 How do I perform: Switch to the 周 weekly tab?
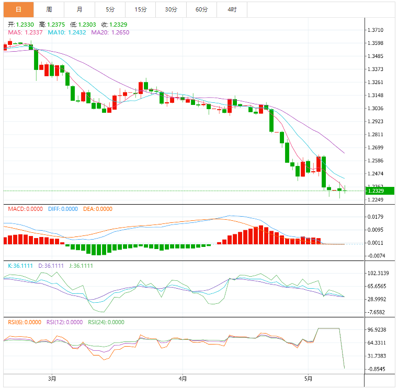click(x=49, y=9)
